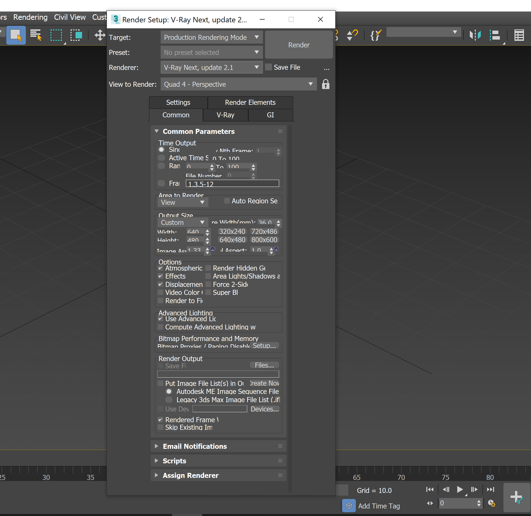Select the Select Object tool
Image resolution: width=531 pixels, height=516 pixels.
click(x=16, y=35)
